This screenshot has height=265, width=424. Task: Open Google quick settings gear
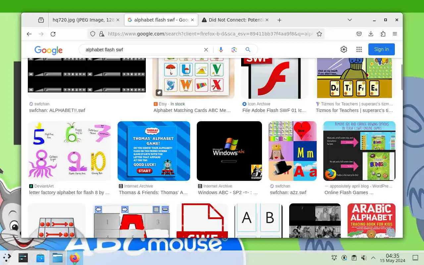tap(344, 49)
